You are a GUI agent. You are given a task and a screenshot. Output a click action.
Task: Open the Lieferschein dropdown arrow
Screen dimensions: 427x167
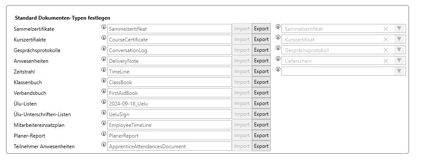click(x=400, y=61)
